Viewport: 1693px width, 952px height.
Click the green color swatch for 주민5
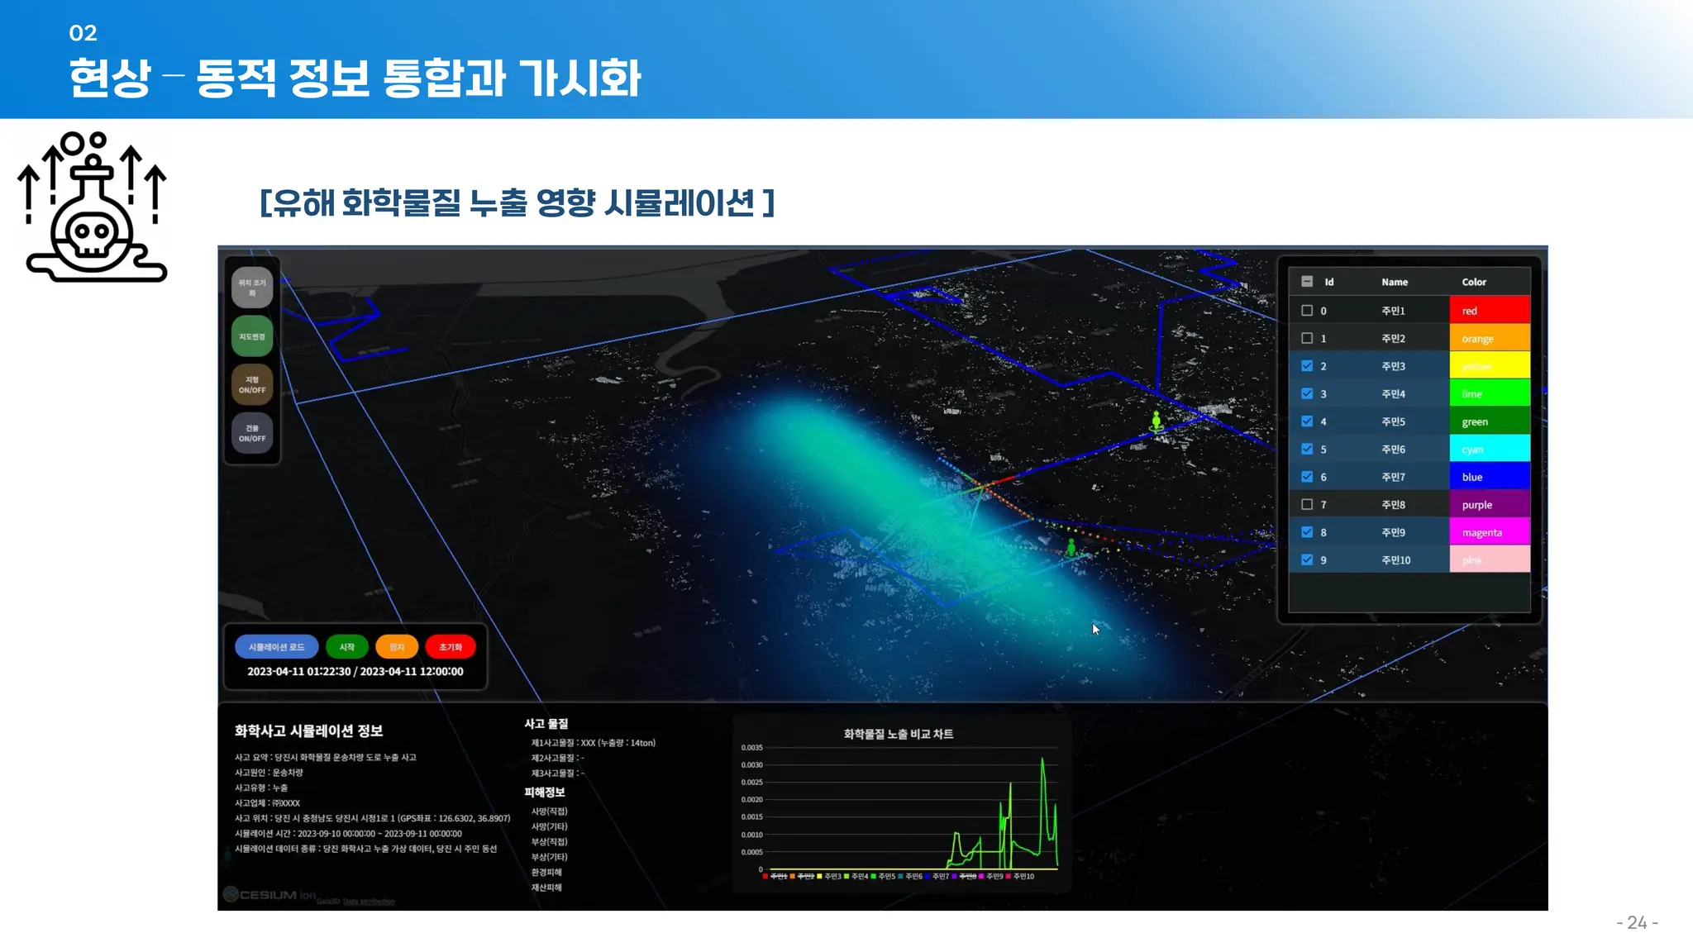tap(1490, 421)
